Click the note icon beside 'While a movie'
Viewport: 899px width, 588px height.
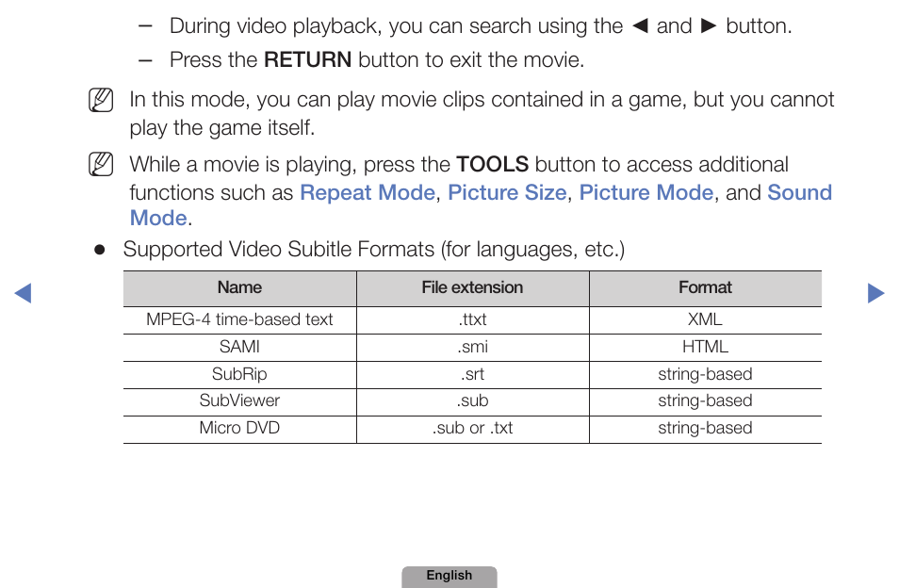[x=101, y=165]
